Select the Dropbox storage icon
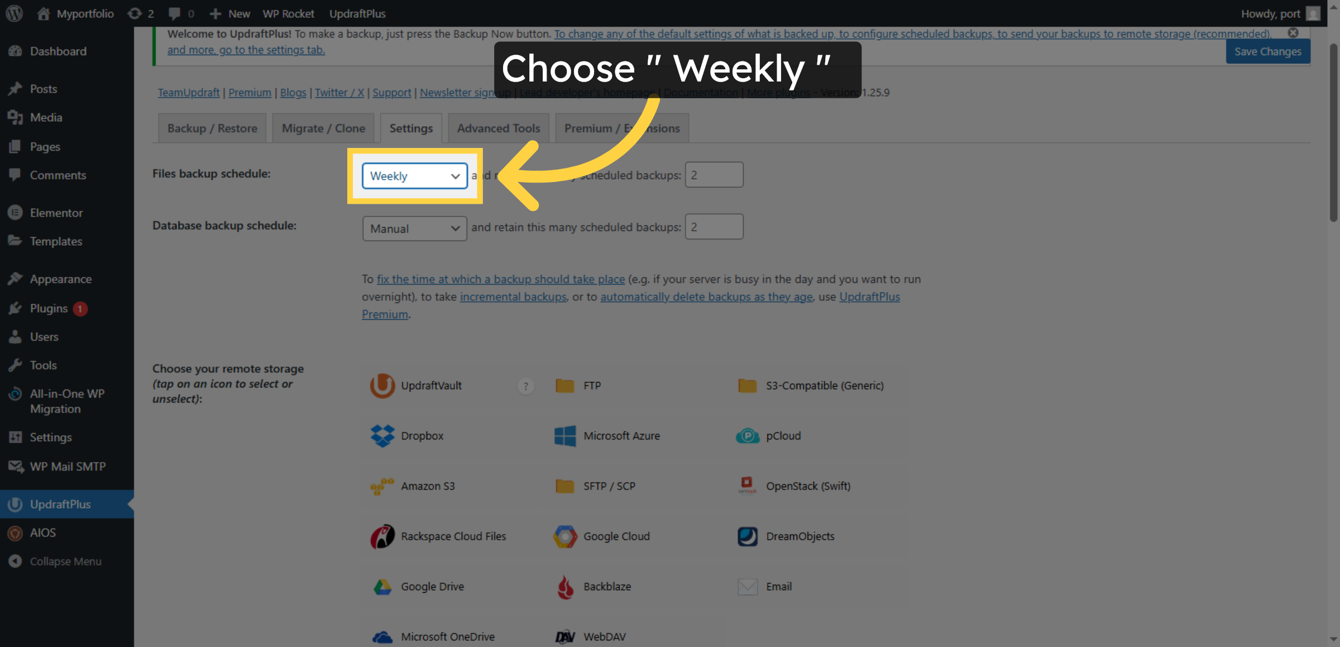Image resolution: width=1340 pixels, height=647 pixels. [x=382, y=436]
